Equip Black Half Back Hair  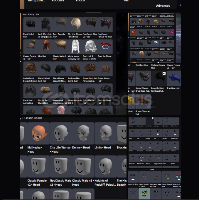(105, 91)
